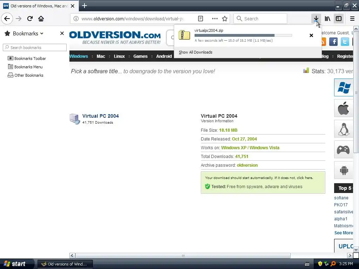
Task: Click the security shield tray icon
Action: point(320,264)
